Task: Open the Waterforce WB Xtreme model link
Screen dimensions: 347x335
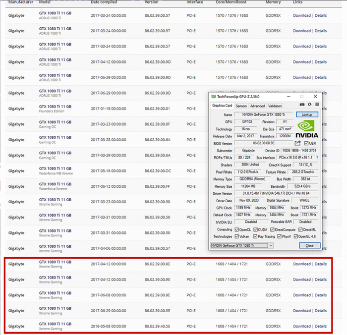Action: coord(55,168)
